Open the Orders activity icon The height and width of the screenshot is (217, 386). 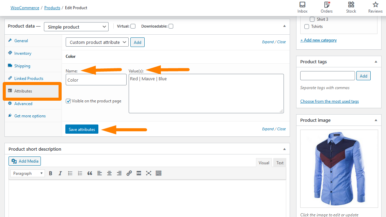(327, 5)
